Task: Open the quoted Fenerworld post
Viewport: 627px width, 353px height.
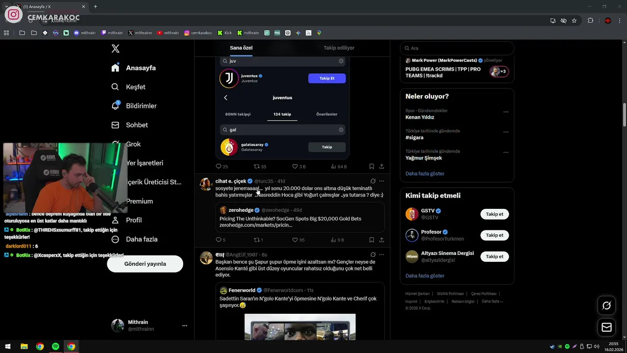Action: [300, 311]
